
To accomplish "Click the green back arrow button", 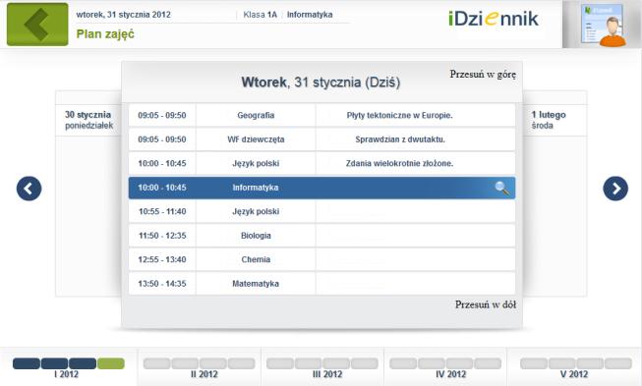I will click(x=37, y=25).
